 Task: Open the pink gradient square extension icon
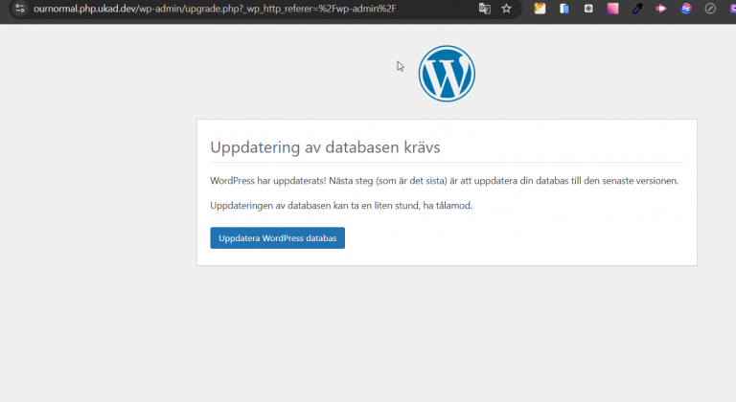tap(613, 9)
